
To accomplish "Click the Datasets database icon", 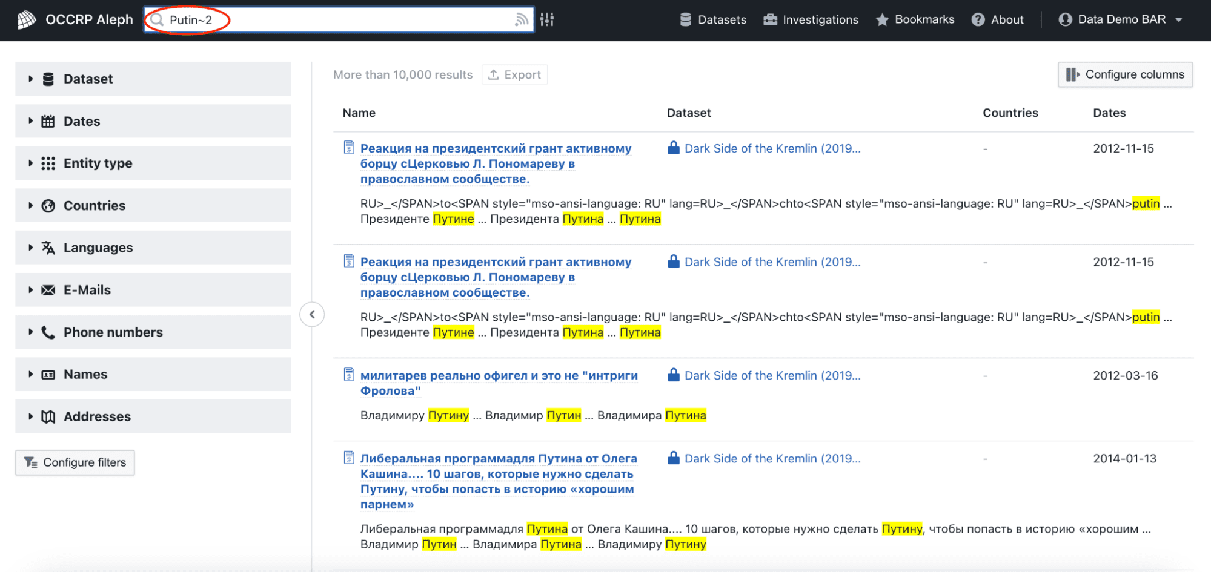I will (x=686, y=19).
